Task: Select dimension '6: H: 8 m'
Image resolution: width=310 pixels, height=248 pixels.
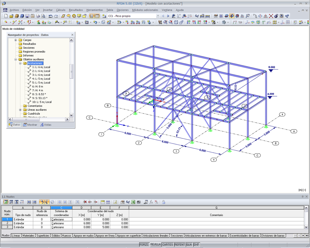Action: pos(38,86)
